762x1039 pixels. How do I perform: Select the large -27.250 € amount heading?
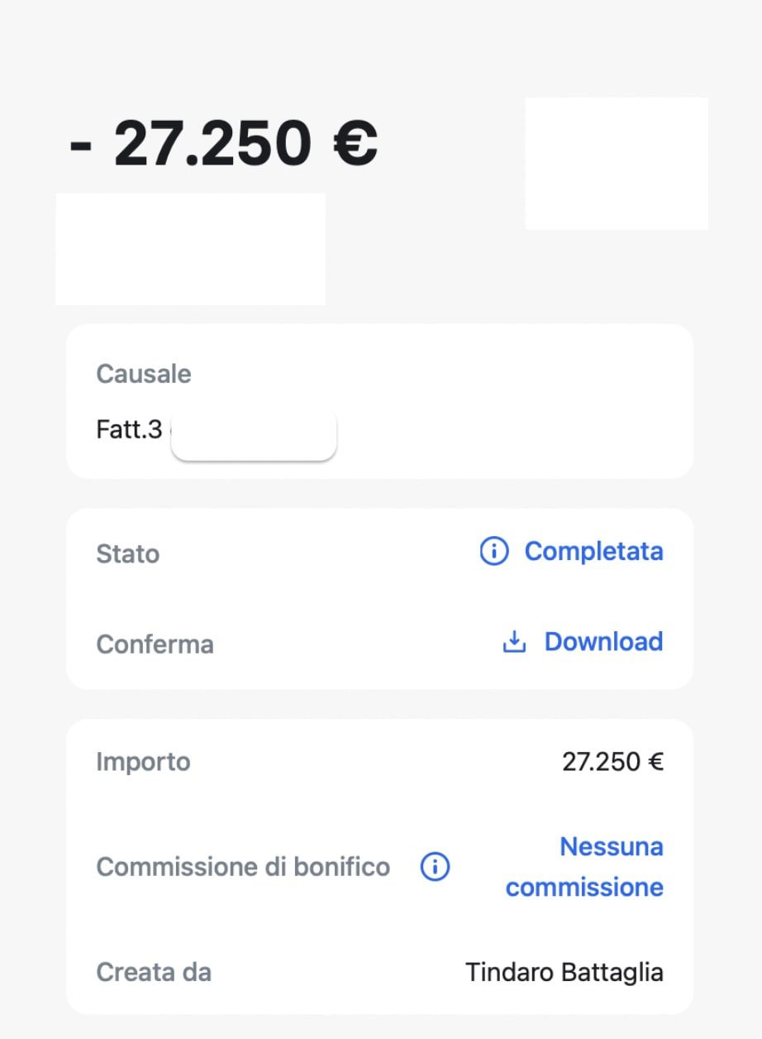tap(224, 143)
